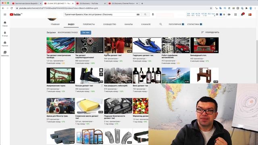Image resolution: width=258 pixels, height=145 pixels.
Task: Open a new browser tab with plus
Action: (x=142, y=3)
